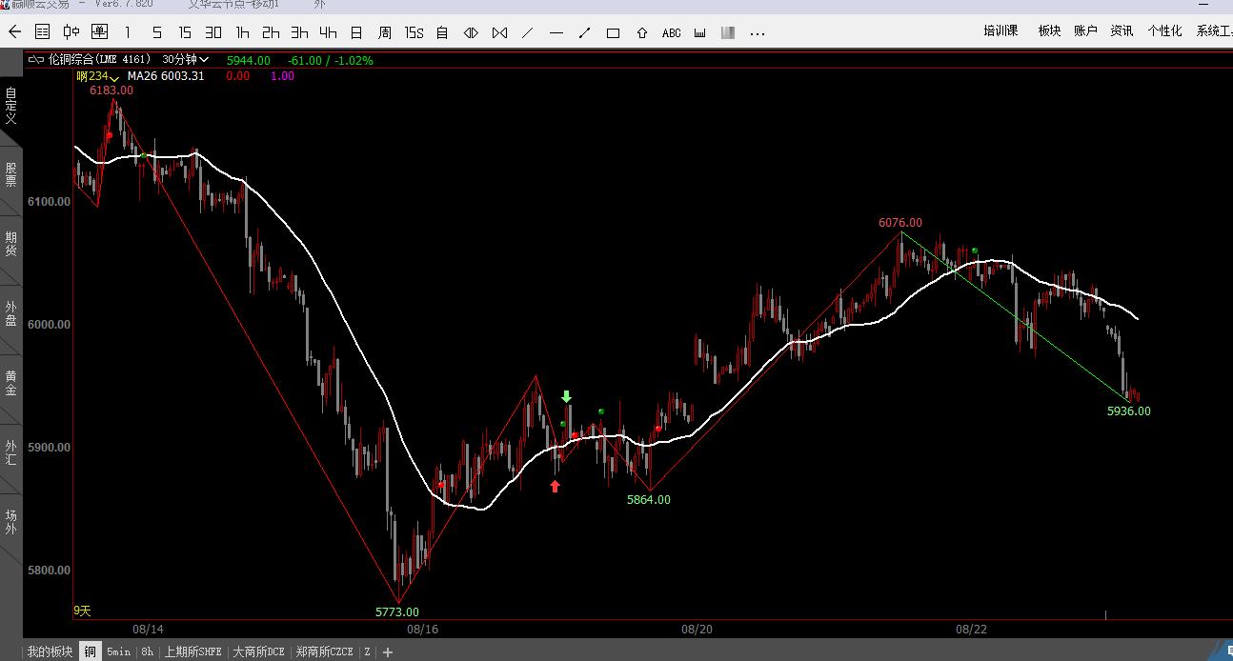This screenshot has width=1233, height=661.
Task: Expand the 30分钟 period dropdown
Action: [186, 59]
